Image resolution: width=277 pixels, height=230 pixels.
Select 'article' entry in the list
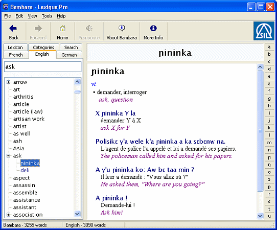click(x=21, y=104)
